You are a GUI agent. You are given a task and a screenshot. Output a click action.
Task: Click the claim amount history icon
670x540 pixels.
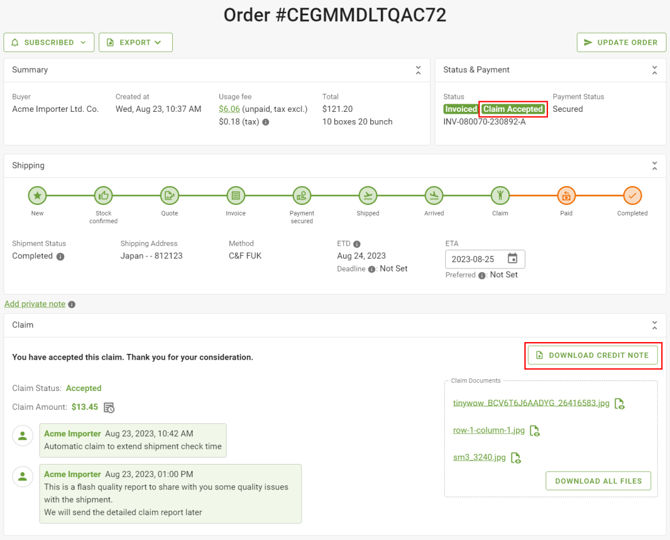coord(109,408)
